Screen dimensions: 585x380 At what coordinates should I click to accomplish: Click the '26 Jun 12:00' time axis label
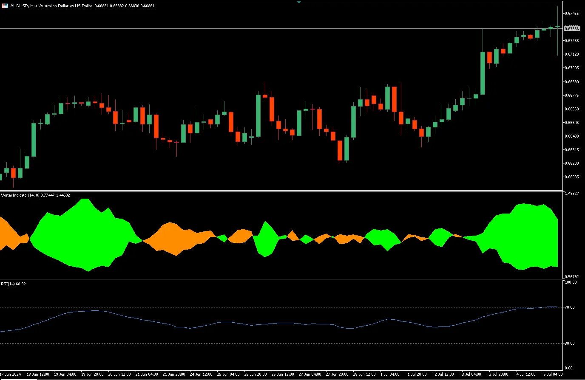tap(283, 374)
